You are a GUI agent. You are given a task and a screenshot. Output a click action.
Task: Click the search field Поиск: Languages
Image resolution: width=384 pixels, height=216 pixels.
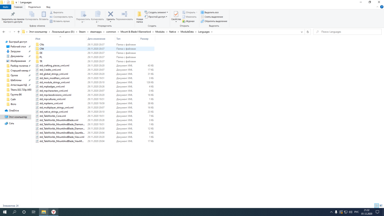coord(347,32)
